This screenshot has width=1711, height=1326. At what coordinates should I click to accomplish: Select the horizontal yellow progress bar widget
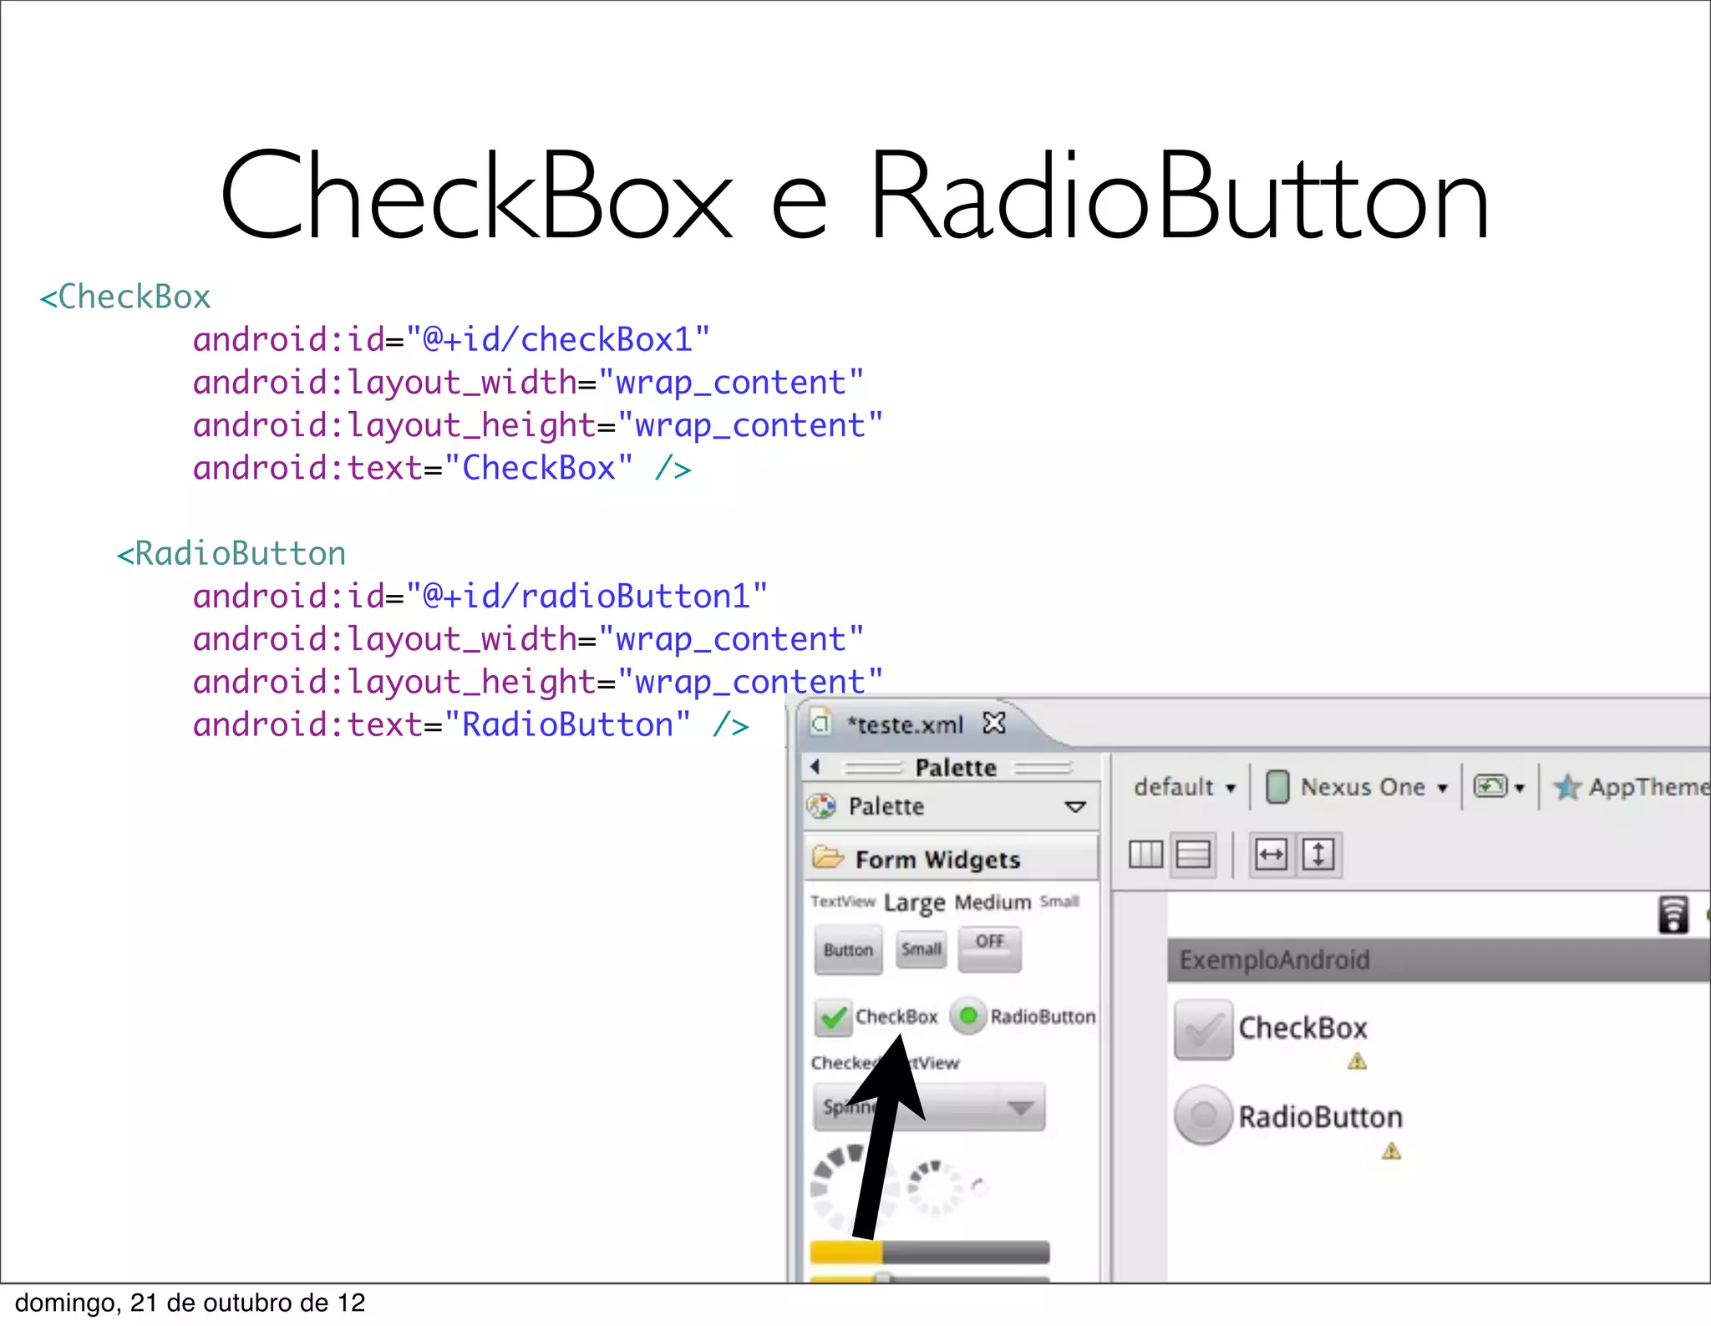click(929, 1252)
